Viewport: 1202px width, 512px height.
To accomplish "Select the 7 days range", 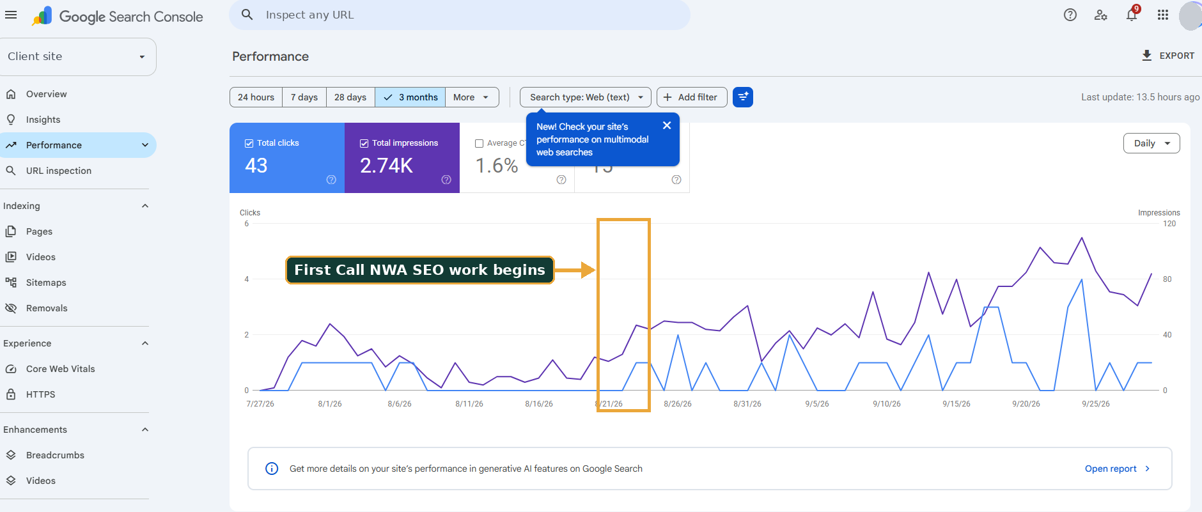I will pyautogui.click(x=304, y=97).
